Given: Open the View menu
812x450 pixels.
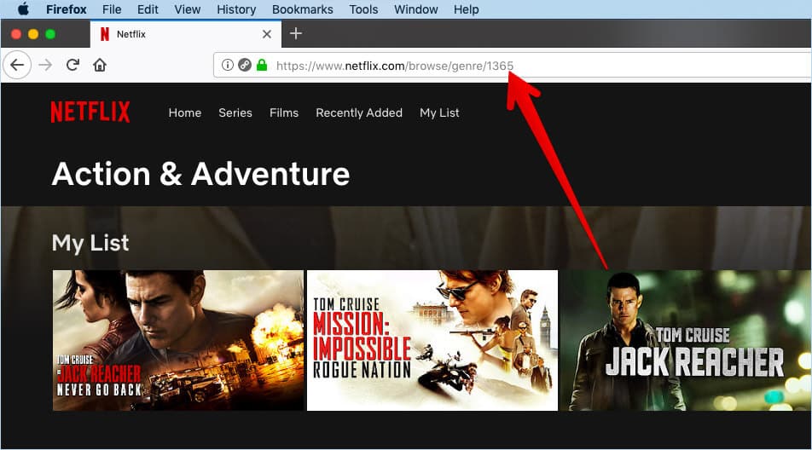Looking at the screenshot, I should tap(187, 9).
